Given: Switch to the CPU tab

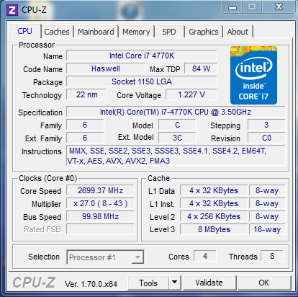Looking at the screenshot, I should coord(25,31).
